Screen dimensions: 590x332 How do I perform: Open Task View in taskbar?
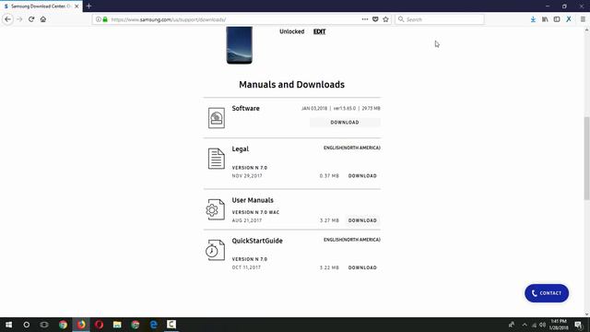pyautogui.click(x=44, y=325)
